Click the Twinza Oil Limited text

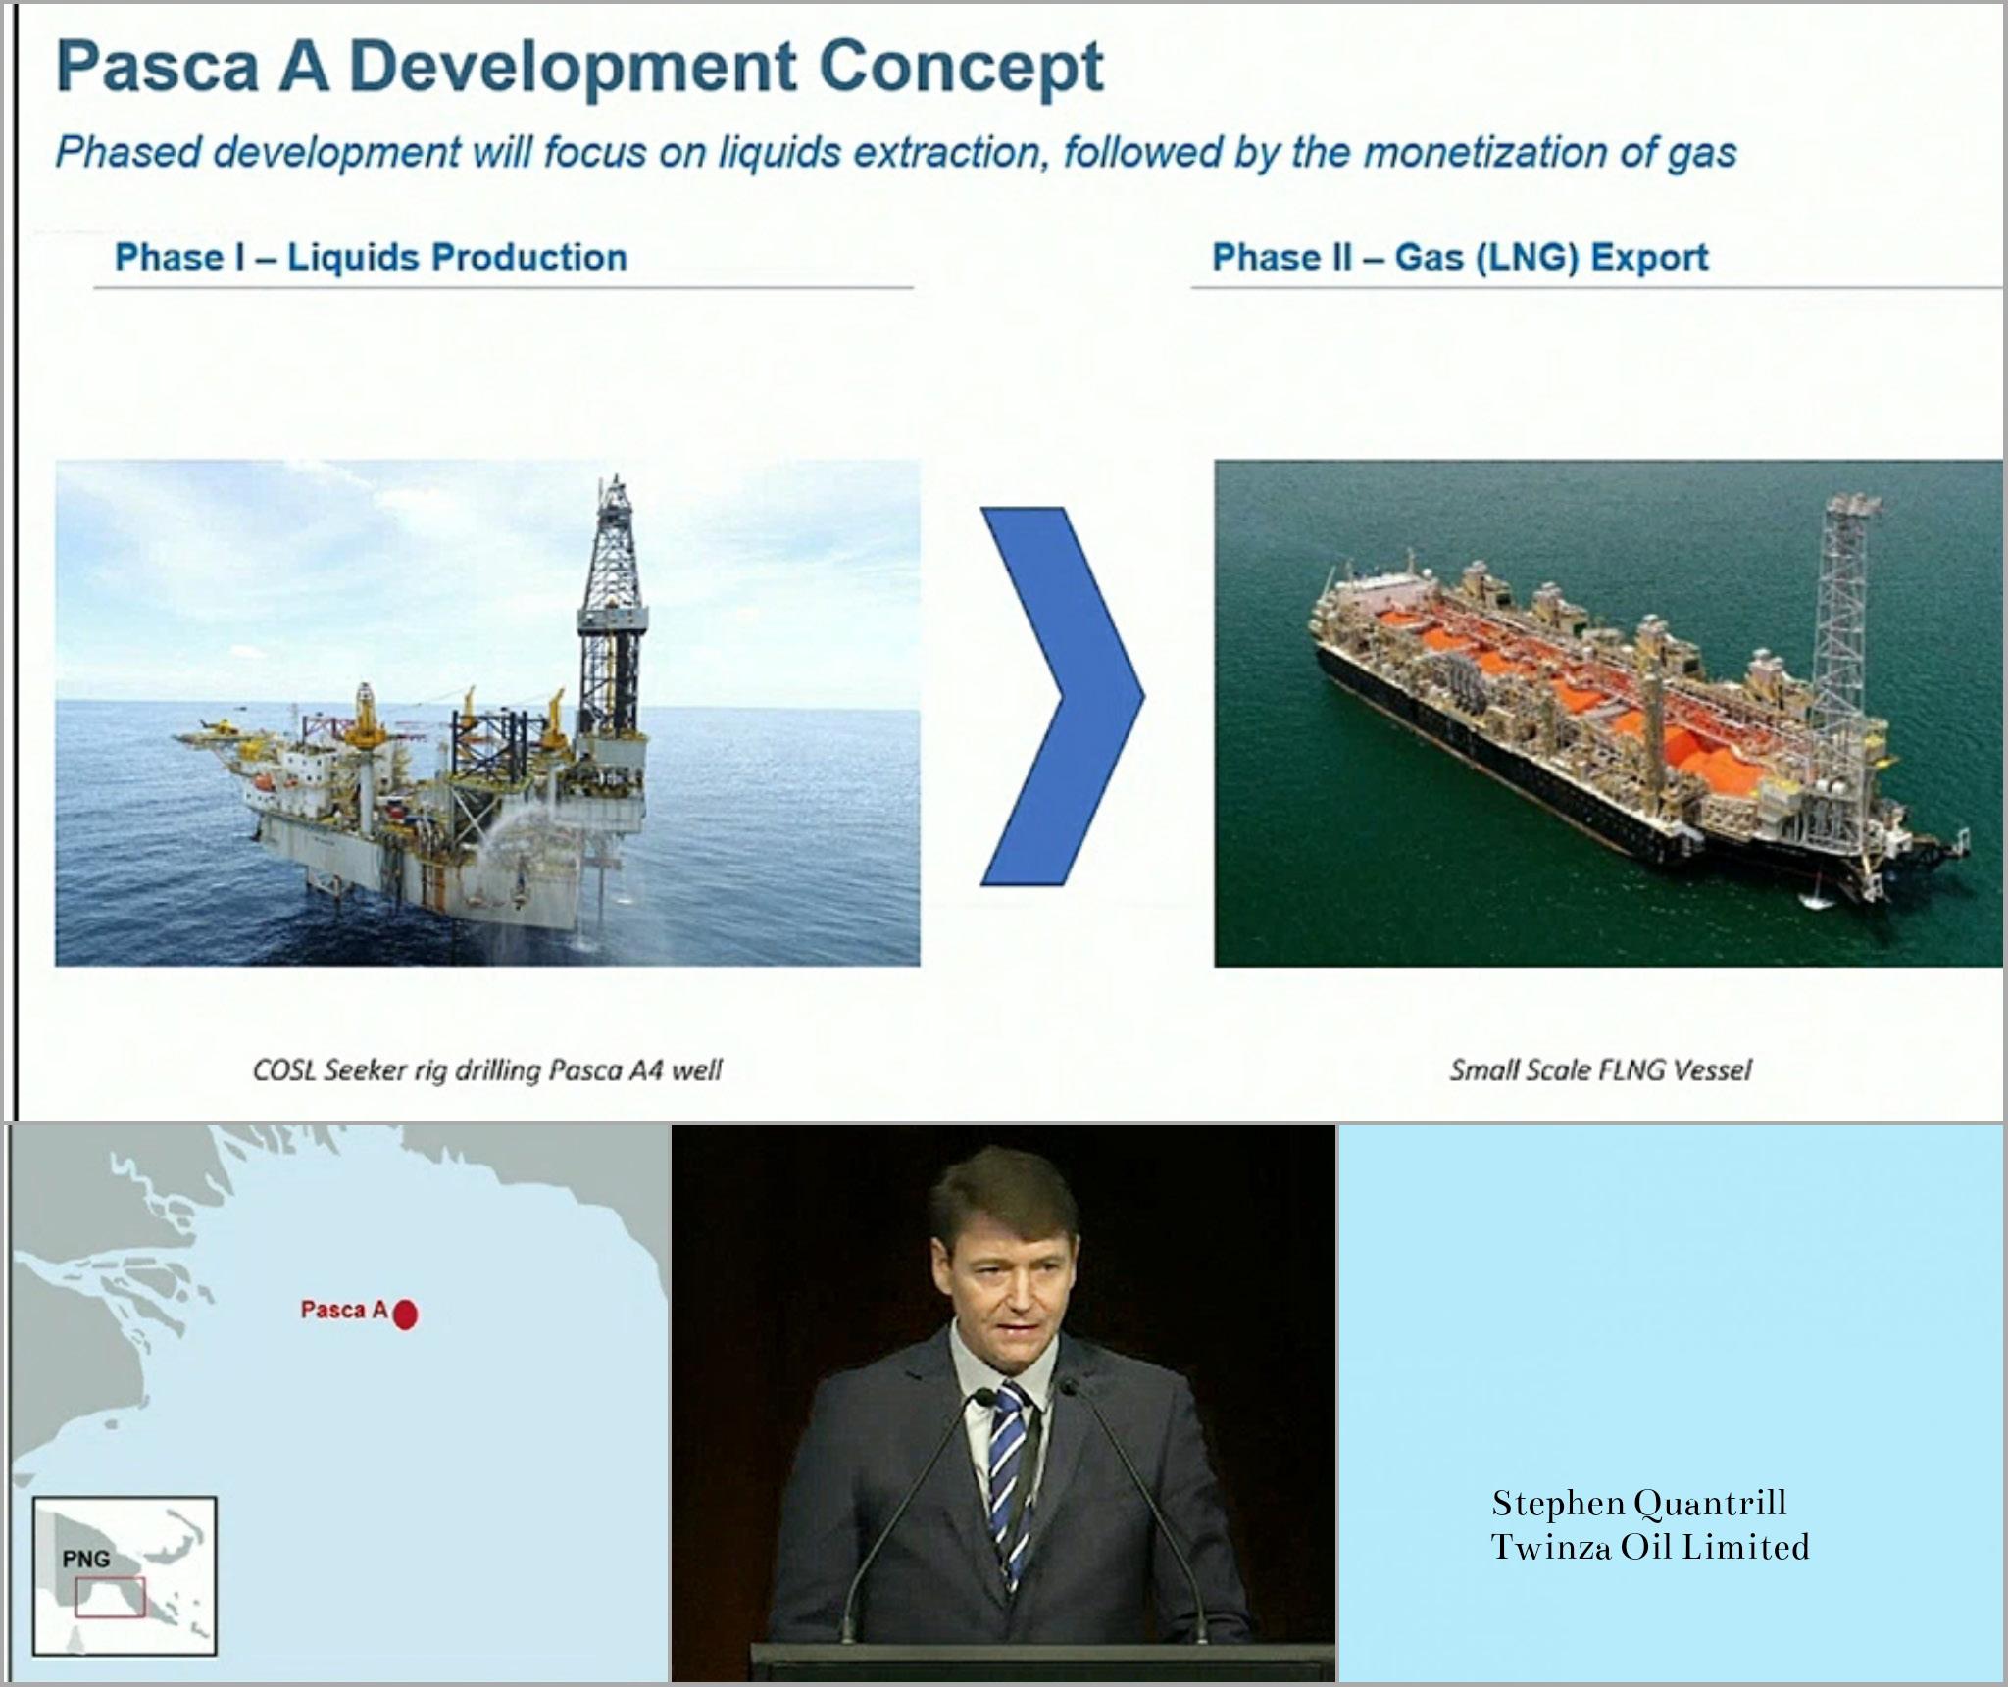1650,1547
